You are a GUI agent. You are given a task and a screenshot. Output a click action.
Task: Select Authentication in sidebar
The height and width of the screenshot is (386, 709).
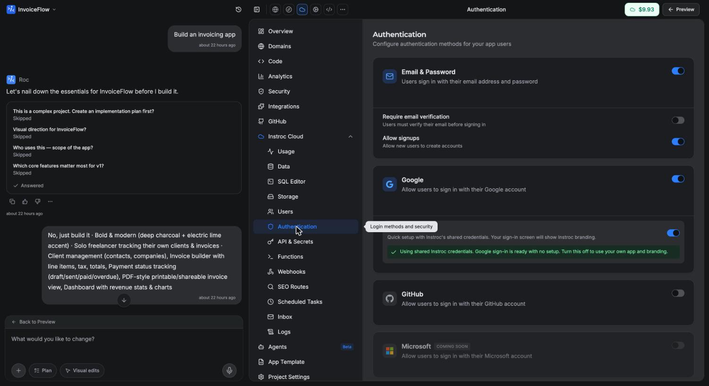tap(306, 227)
